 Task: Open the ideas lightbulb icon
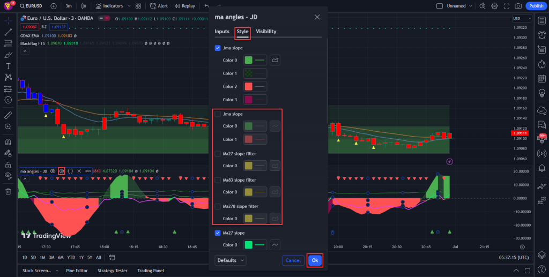click(x=541, y=93)
